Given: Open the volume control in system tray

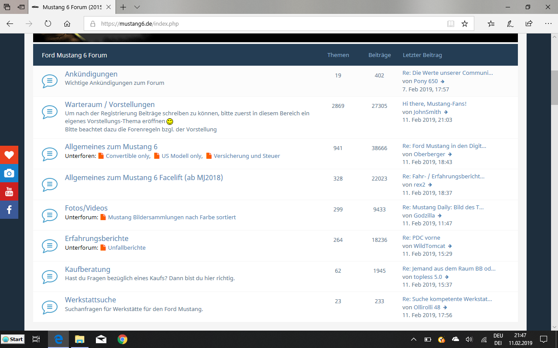Looking at the screenshot, I should [469, 339].
